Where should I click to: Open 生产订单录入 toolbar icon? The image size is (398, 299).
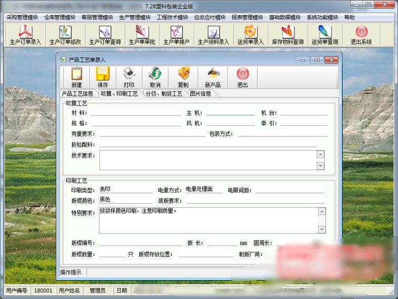pyautogui.click(x=25, y=35)
